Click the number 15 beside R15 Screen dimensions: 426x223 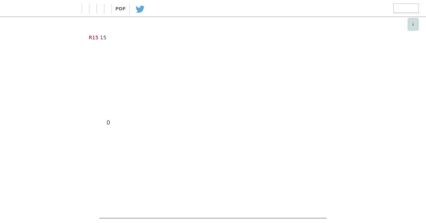tap(103, 38)
